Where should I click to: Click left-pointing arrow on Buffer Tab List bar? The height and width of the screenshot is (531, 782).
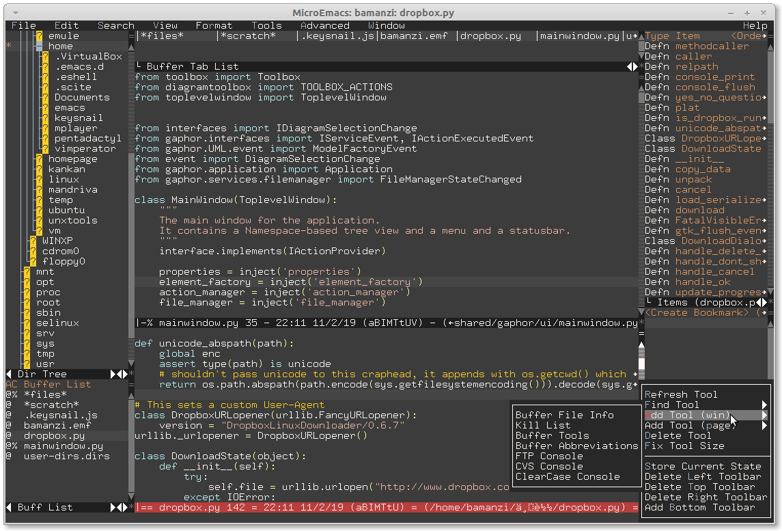click(630, 67)
